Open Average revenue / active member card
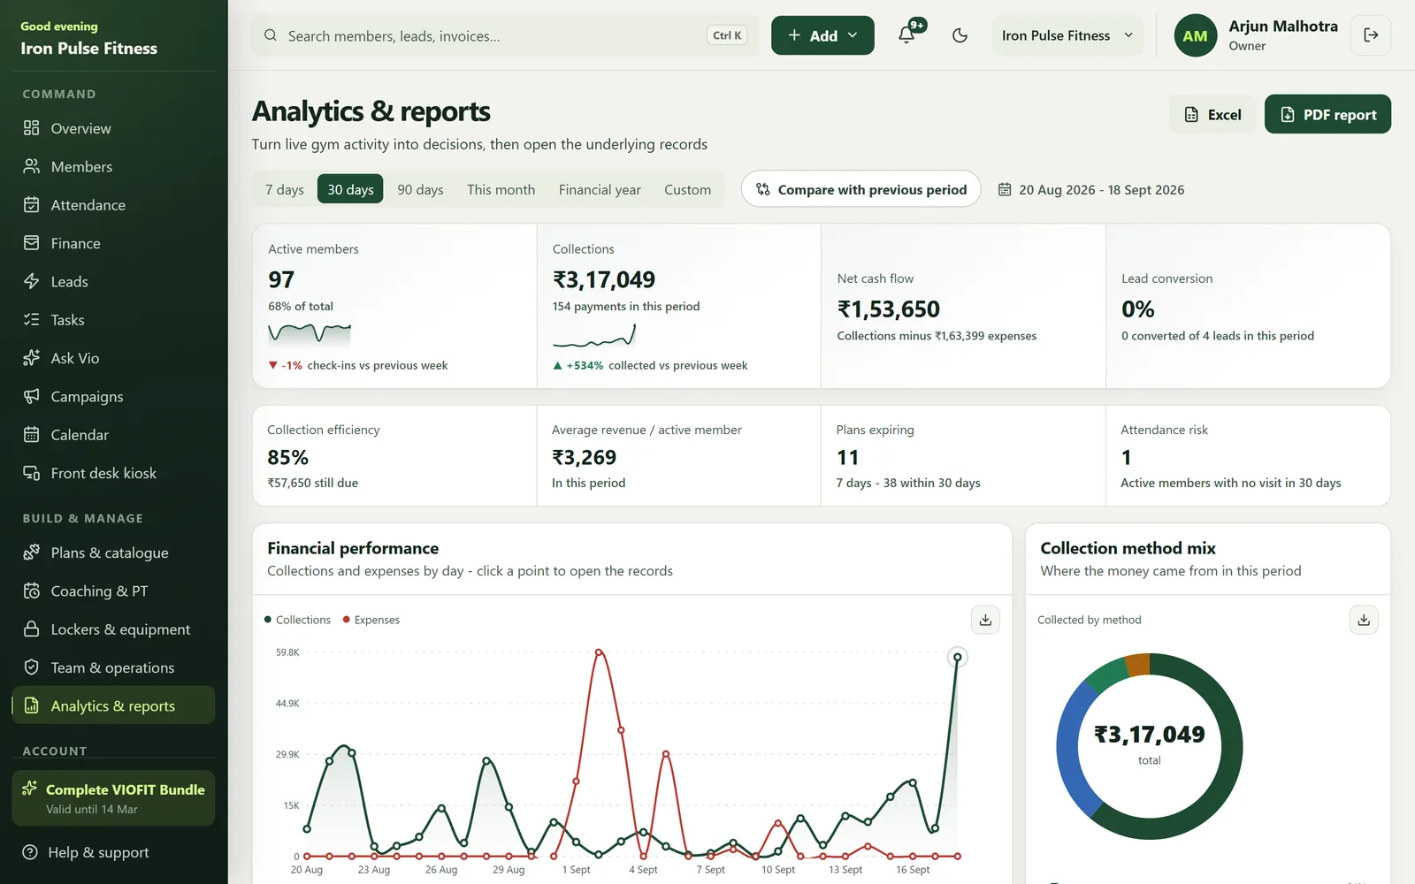The image size is (1415, 884). (x=679, y=456)
